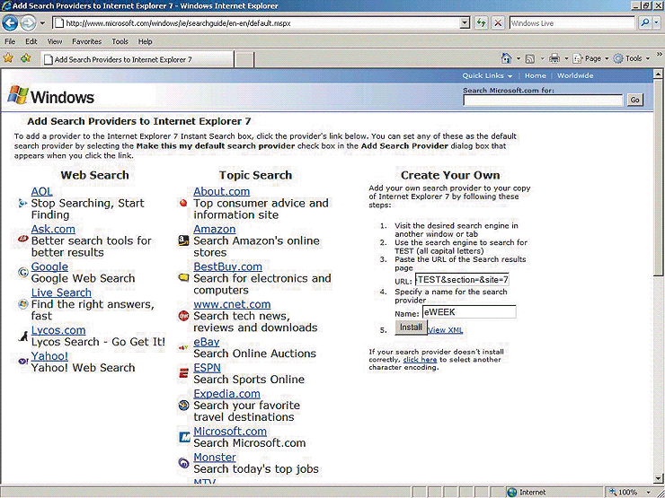Click the browser Back arrow button
Screen dimensions: 665x498
coord(10,22)
